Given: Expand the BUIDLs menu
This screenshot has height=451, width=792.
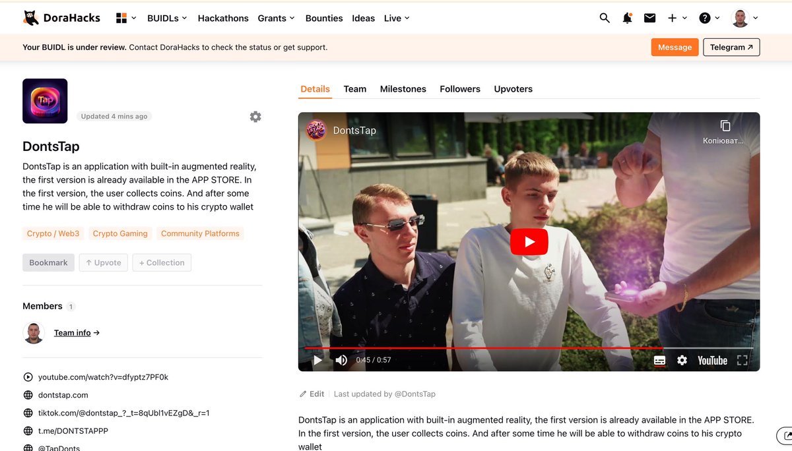Looking at the screenshot, I should click(167, 18).
